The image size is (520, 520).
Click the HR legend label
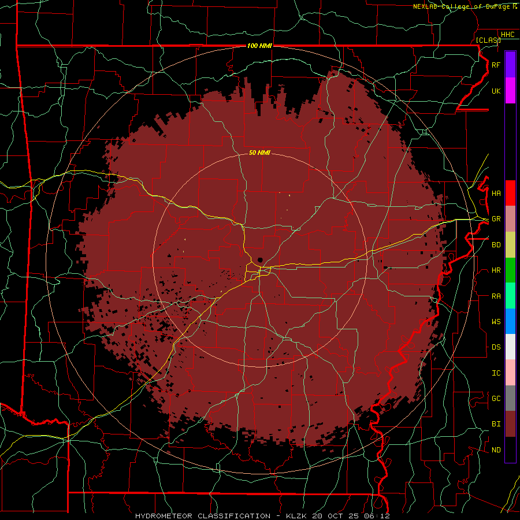(496, 270)
